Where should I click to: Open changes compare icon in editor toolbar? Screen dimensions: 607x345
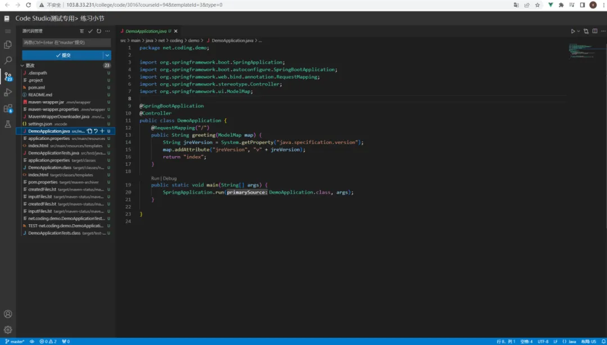tap(586, 31)
